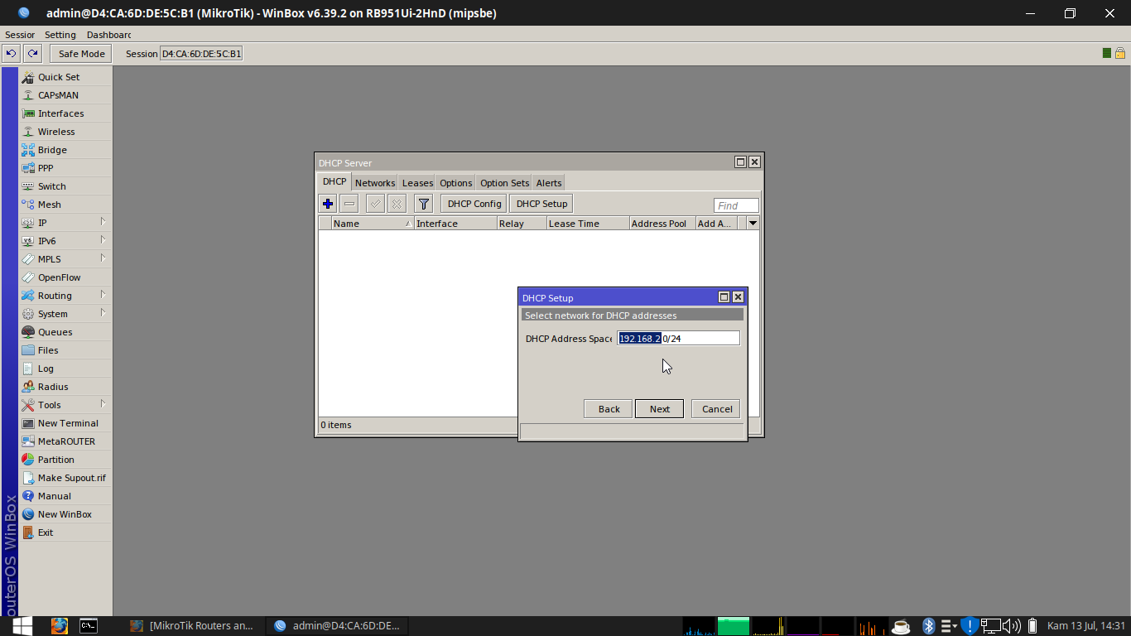Click the Undo arrow button
The height and width of the screenshot is (636, 1131).
(11, 54)
